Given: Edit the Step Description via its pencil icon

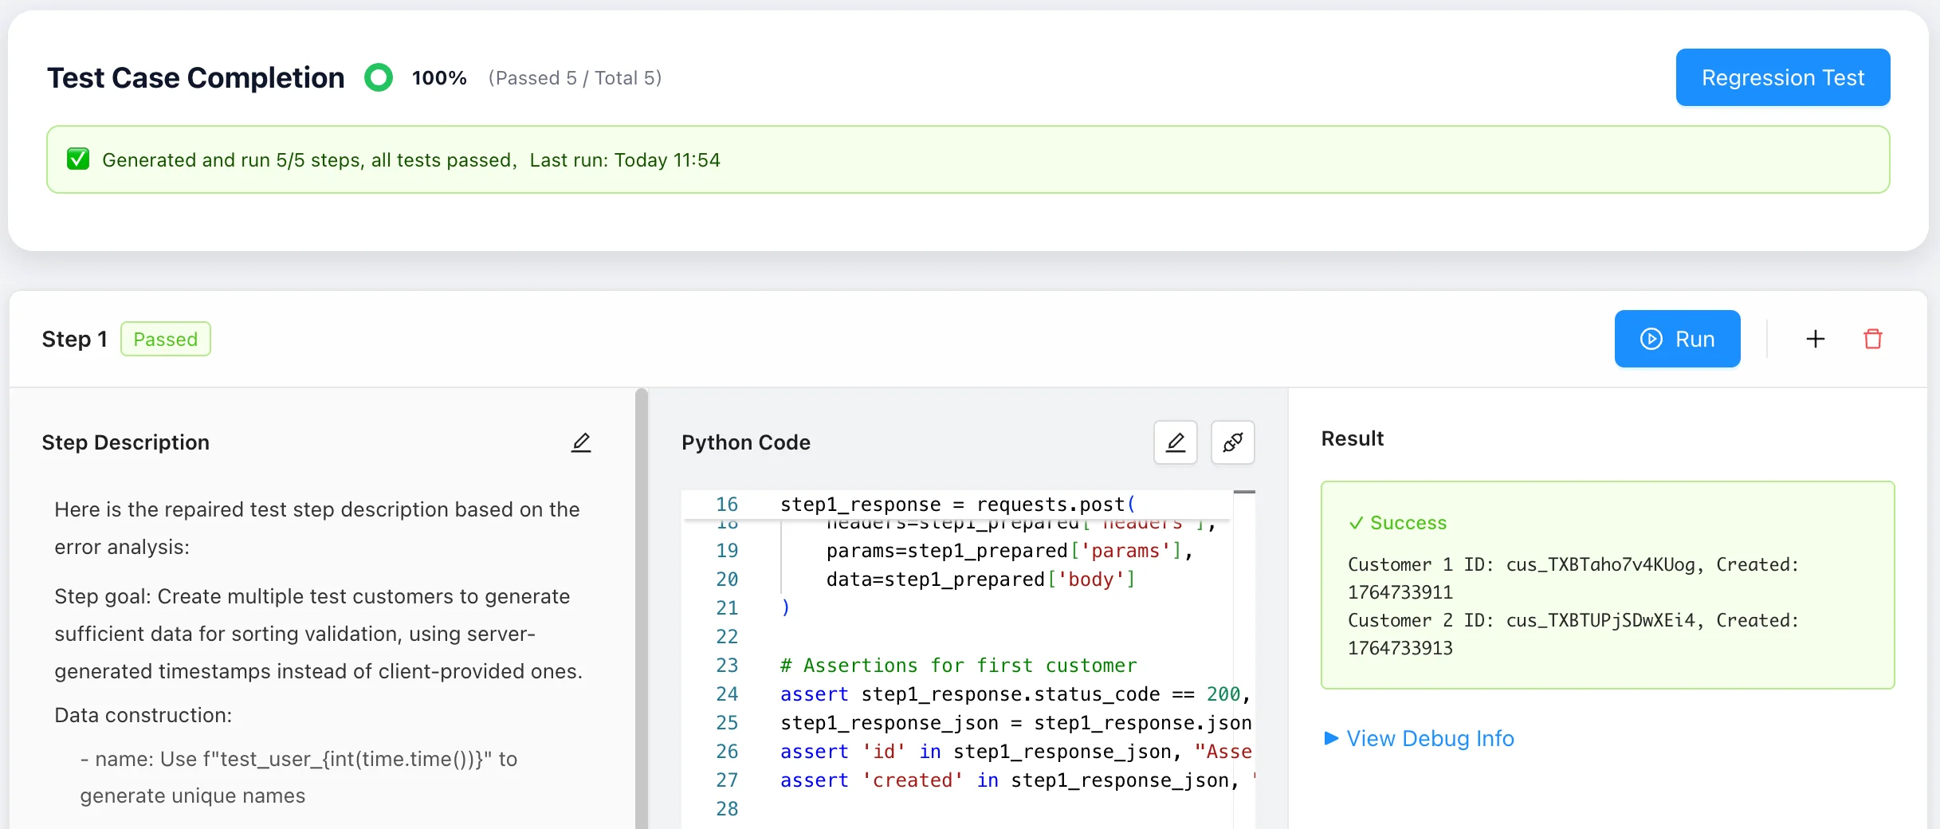Looking at the screenshot, I should tap(582, 442).
